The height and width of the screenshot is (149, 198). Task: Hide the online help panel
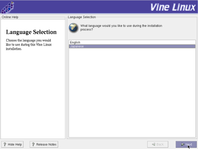pyautogui.click(x=12, y=144)
